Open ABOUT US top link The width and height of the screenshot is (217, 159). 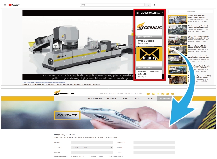(x=103, y=94)
